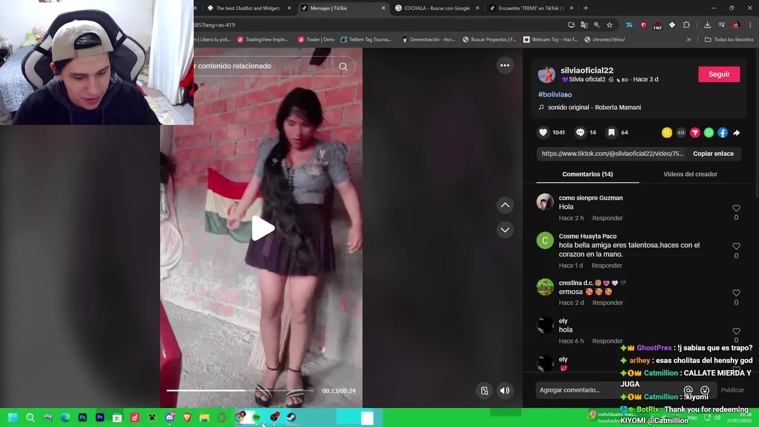Screen dimensions: 759x427
Task: Mute the video with speaker icon
Action: click(505, 390)
